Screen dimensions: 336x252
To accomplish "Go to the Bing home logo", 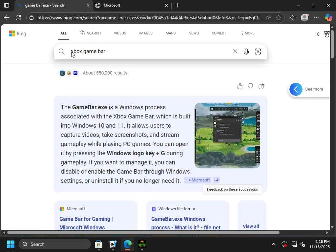I will coord(18,34).
